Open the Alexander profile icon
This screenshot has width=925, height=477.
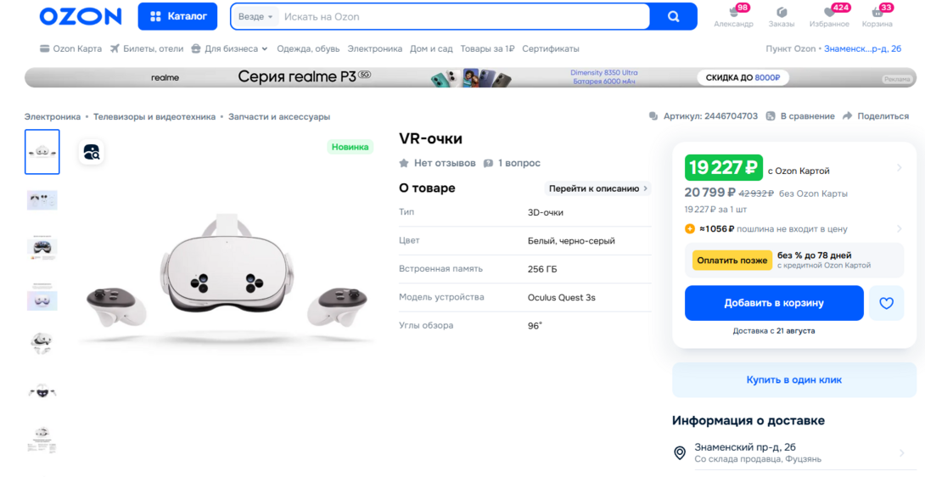pos(733,12)
